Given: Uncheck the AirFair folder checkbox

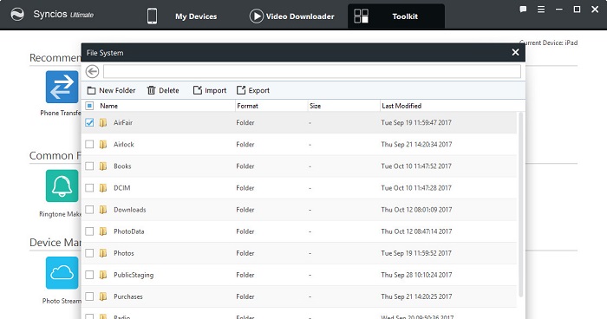Looking at the screenshot, I should coord(89,123).
